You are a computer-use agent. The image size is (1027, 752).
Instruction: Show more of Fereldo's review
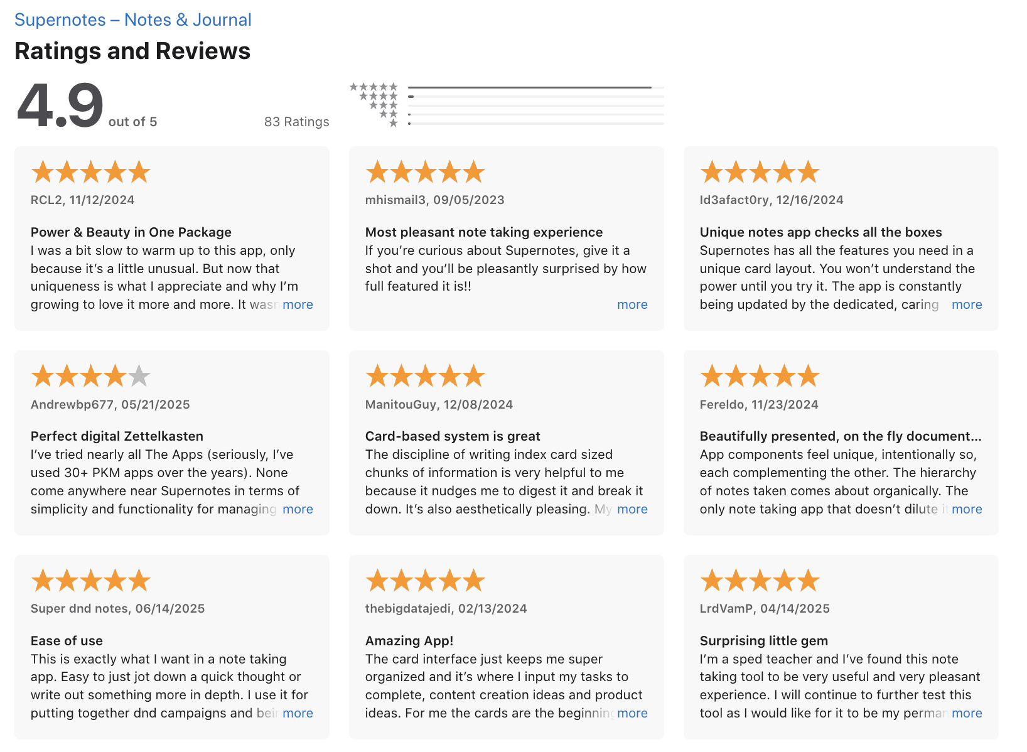(x=967, y=509)
